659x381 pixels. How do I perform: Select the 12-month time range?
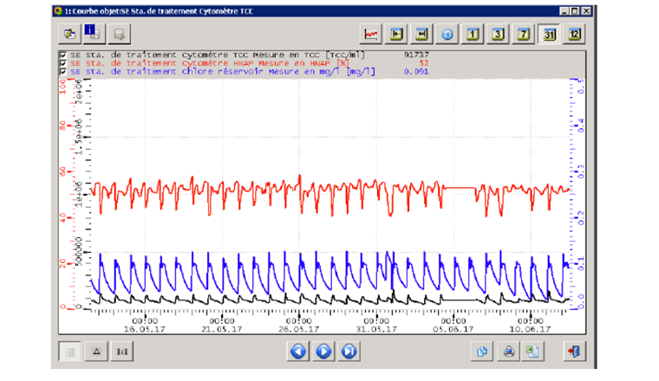(574, 34)
